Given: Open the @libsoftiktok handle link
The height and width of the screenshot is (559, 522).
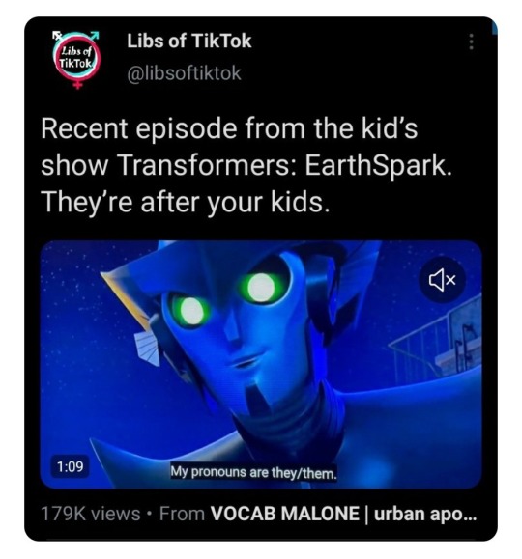Looking at the screenshot, I should coord(185,73).
